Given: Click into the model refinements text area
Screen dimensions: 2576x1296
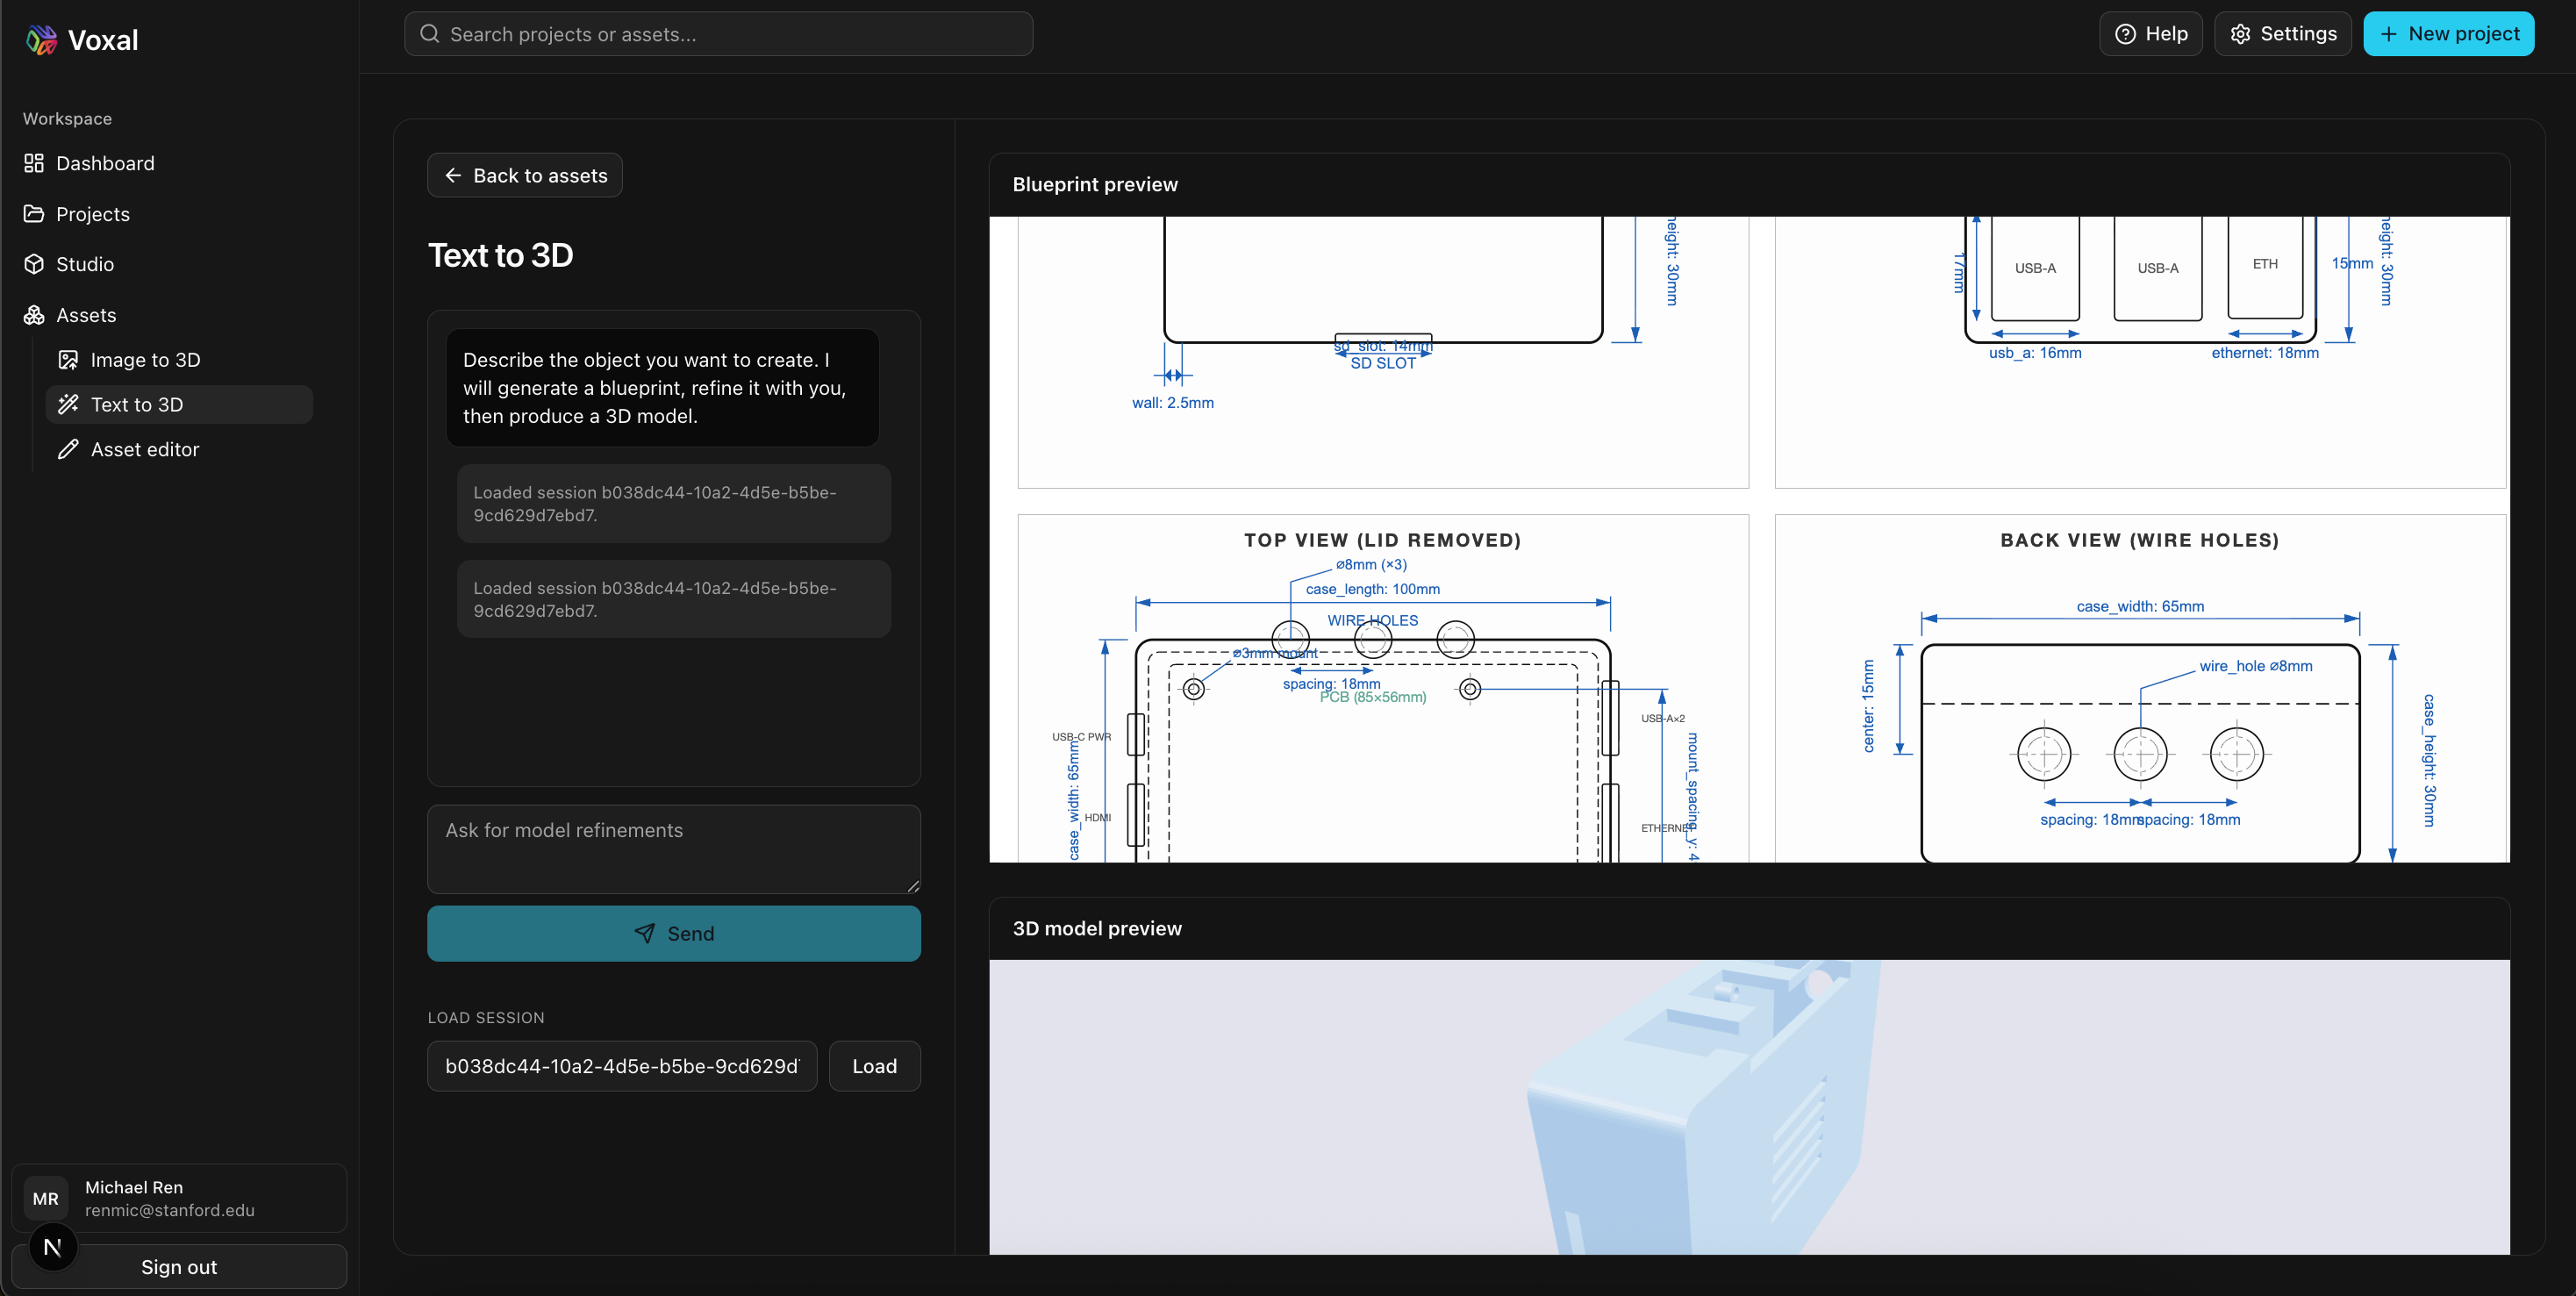Looking at the screenshot, I should click(x=673, y=848).
